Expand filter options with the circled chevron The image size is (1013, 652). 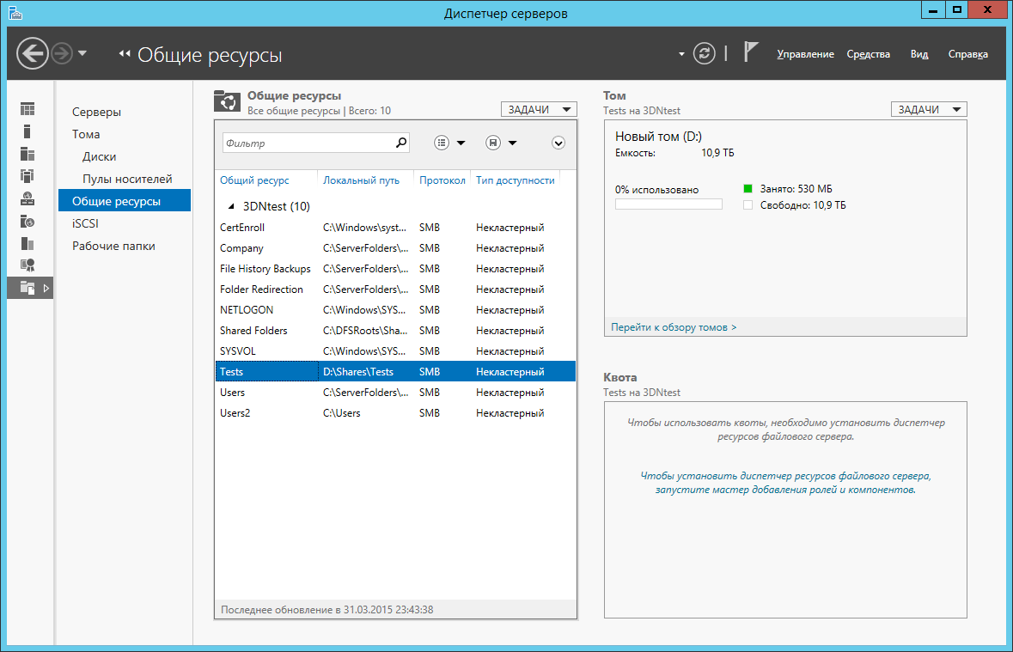point(558,143)
